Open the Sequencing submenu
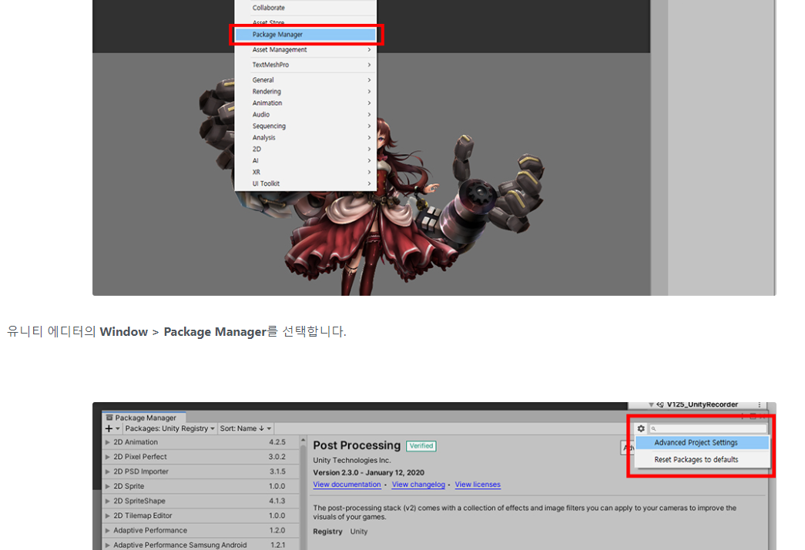 coord(306,126)
